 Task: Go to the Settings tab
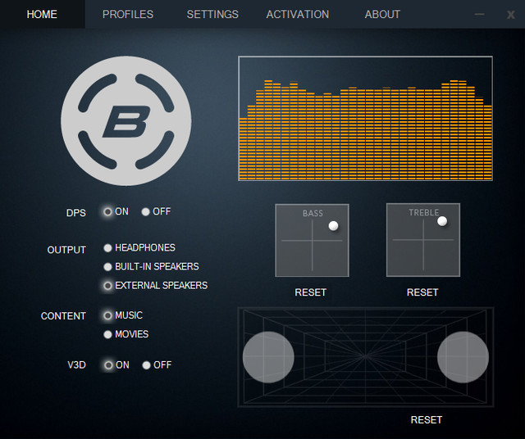click(x=212, y=14)
